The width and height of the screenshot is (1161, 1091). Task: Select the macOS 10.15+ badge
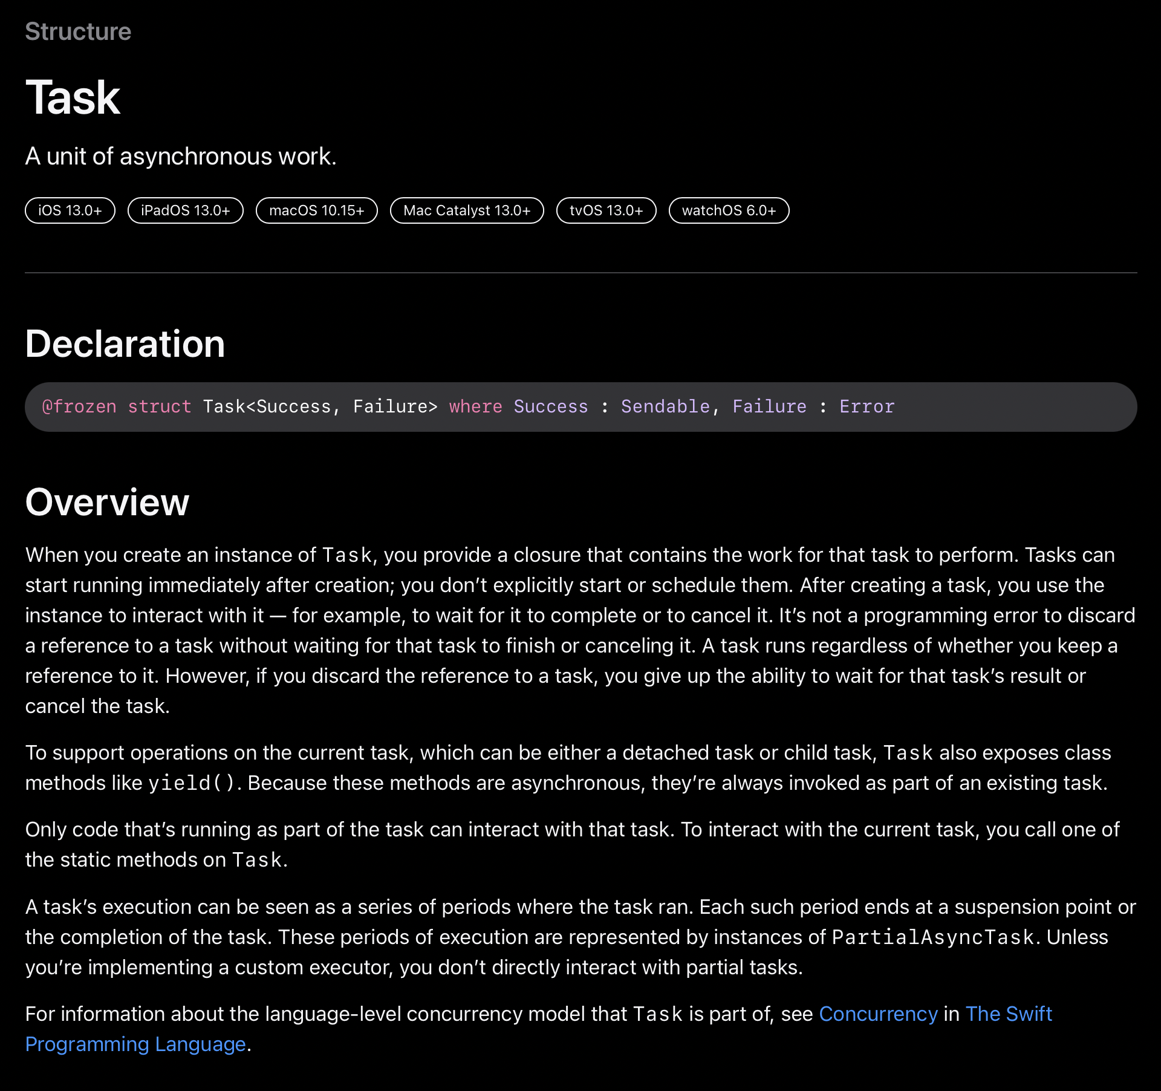coord(316,210)
